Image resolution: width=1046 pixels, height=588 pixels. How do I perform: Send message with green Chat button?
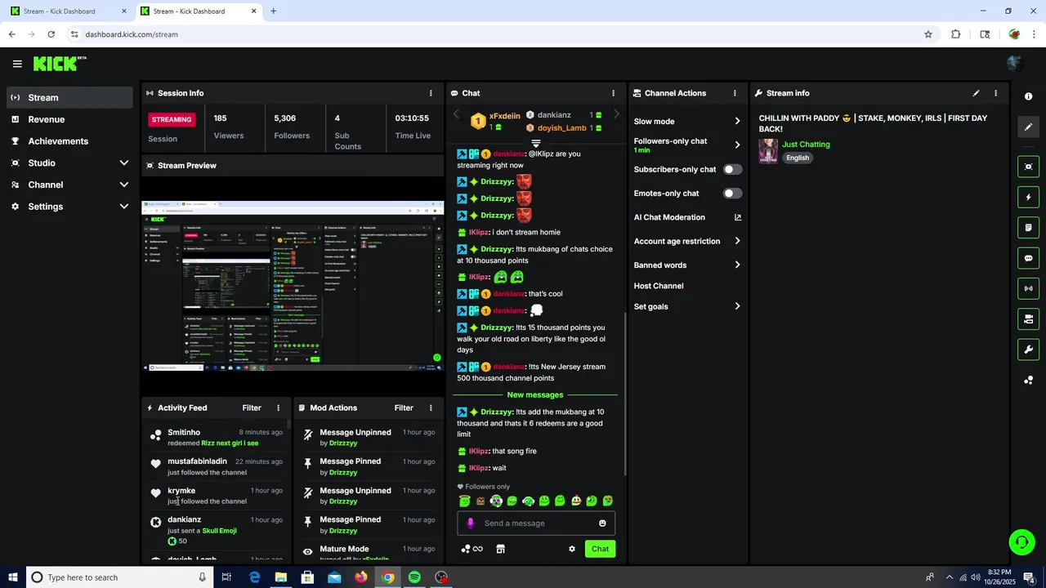600,549
